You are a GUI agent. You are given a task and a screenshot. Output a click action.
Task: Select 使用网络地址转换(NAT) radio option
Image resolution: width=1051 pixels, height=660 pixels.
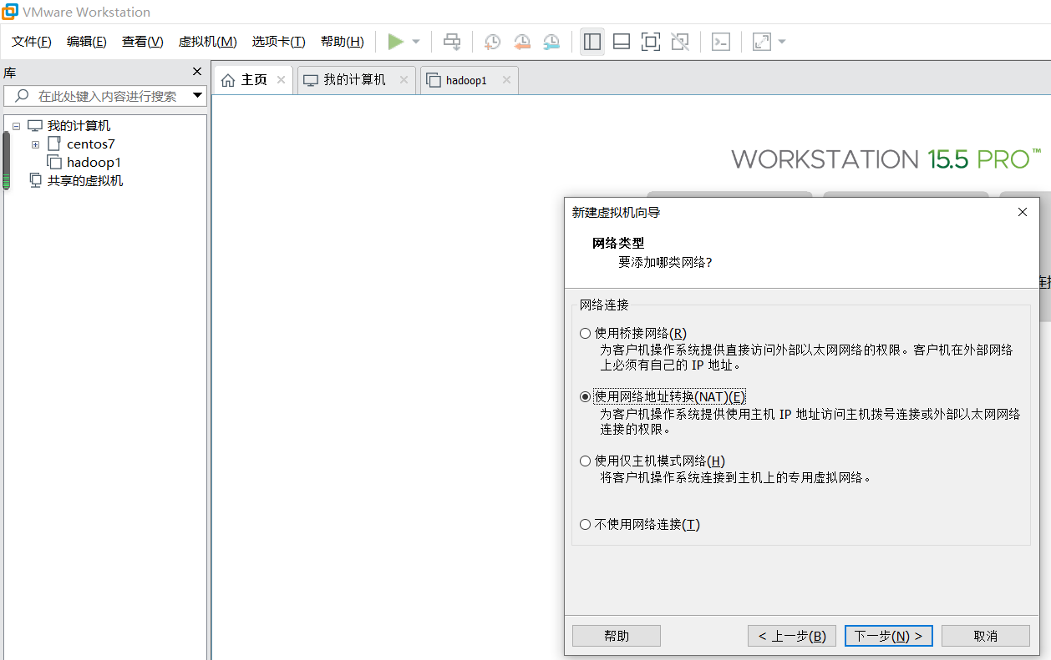pyautogui.click(x=586, y=397)
